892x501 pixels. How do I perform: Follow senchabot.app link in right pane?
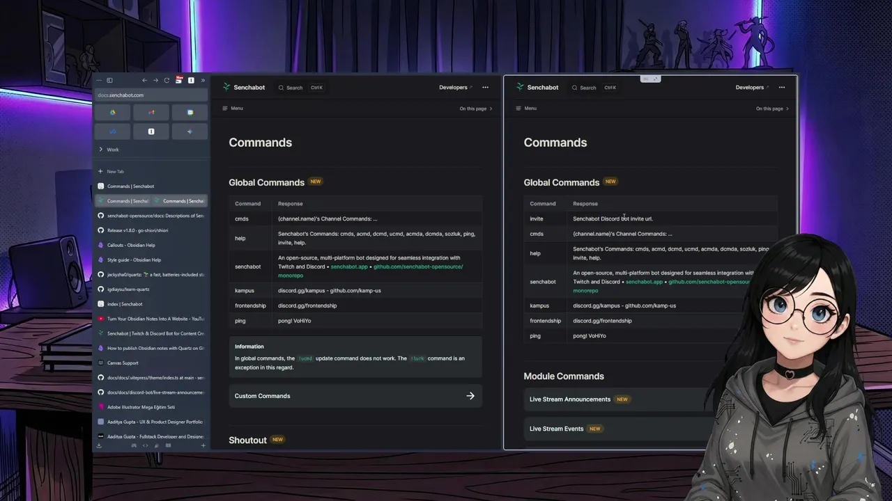point(645,282)
